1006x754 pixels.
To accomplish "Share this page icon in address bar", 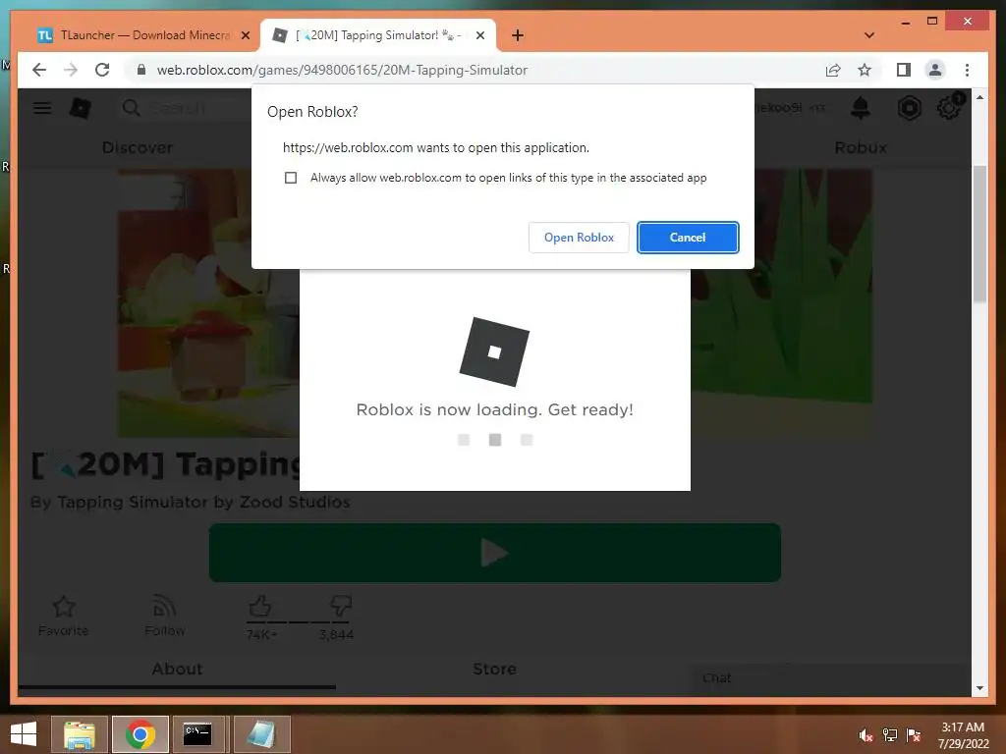I will (x=833, y=70).
